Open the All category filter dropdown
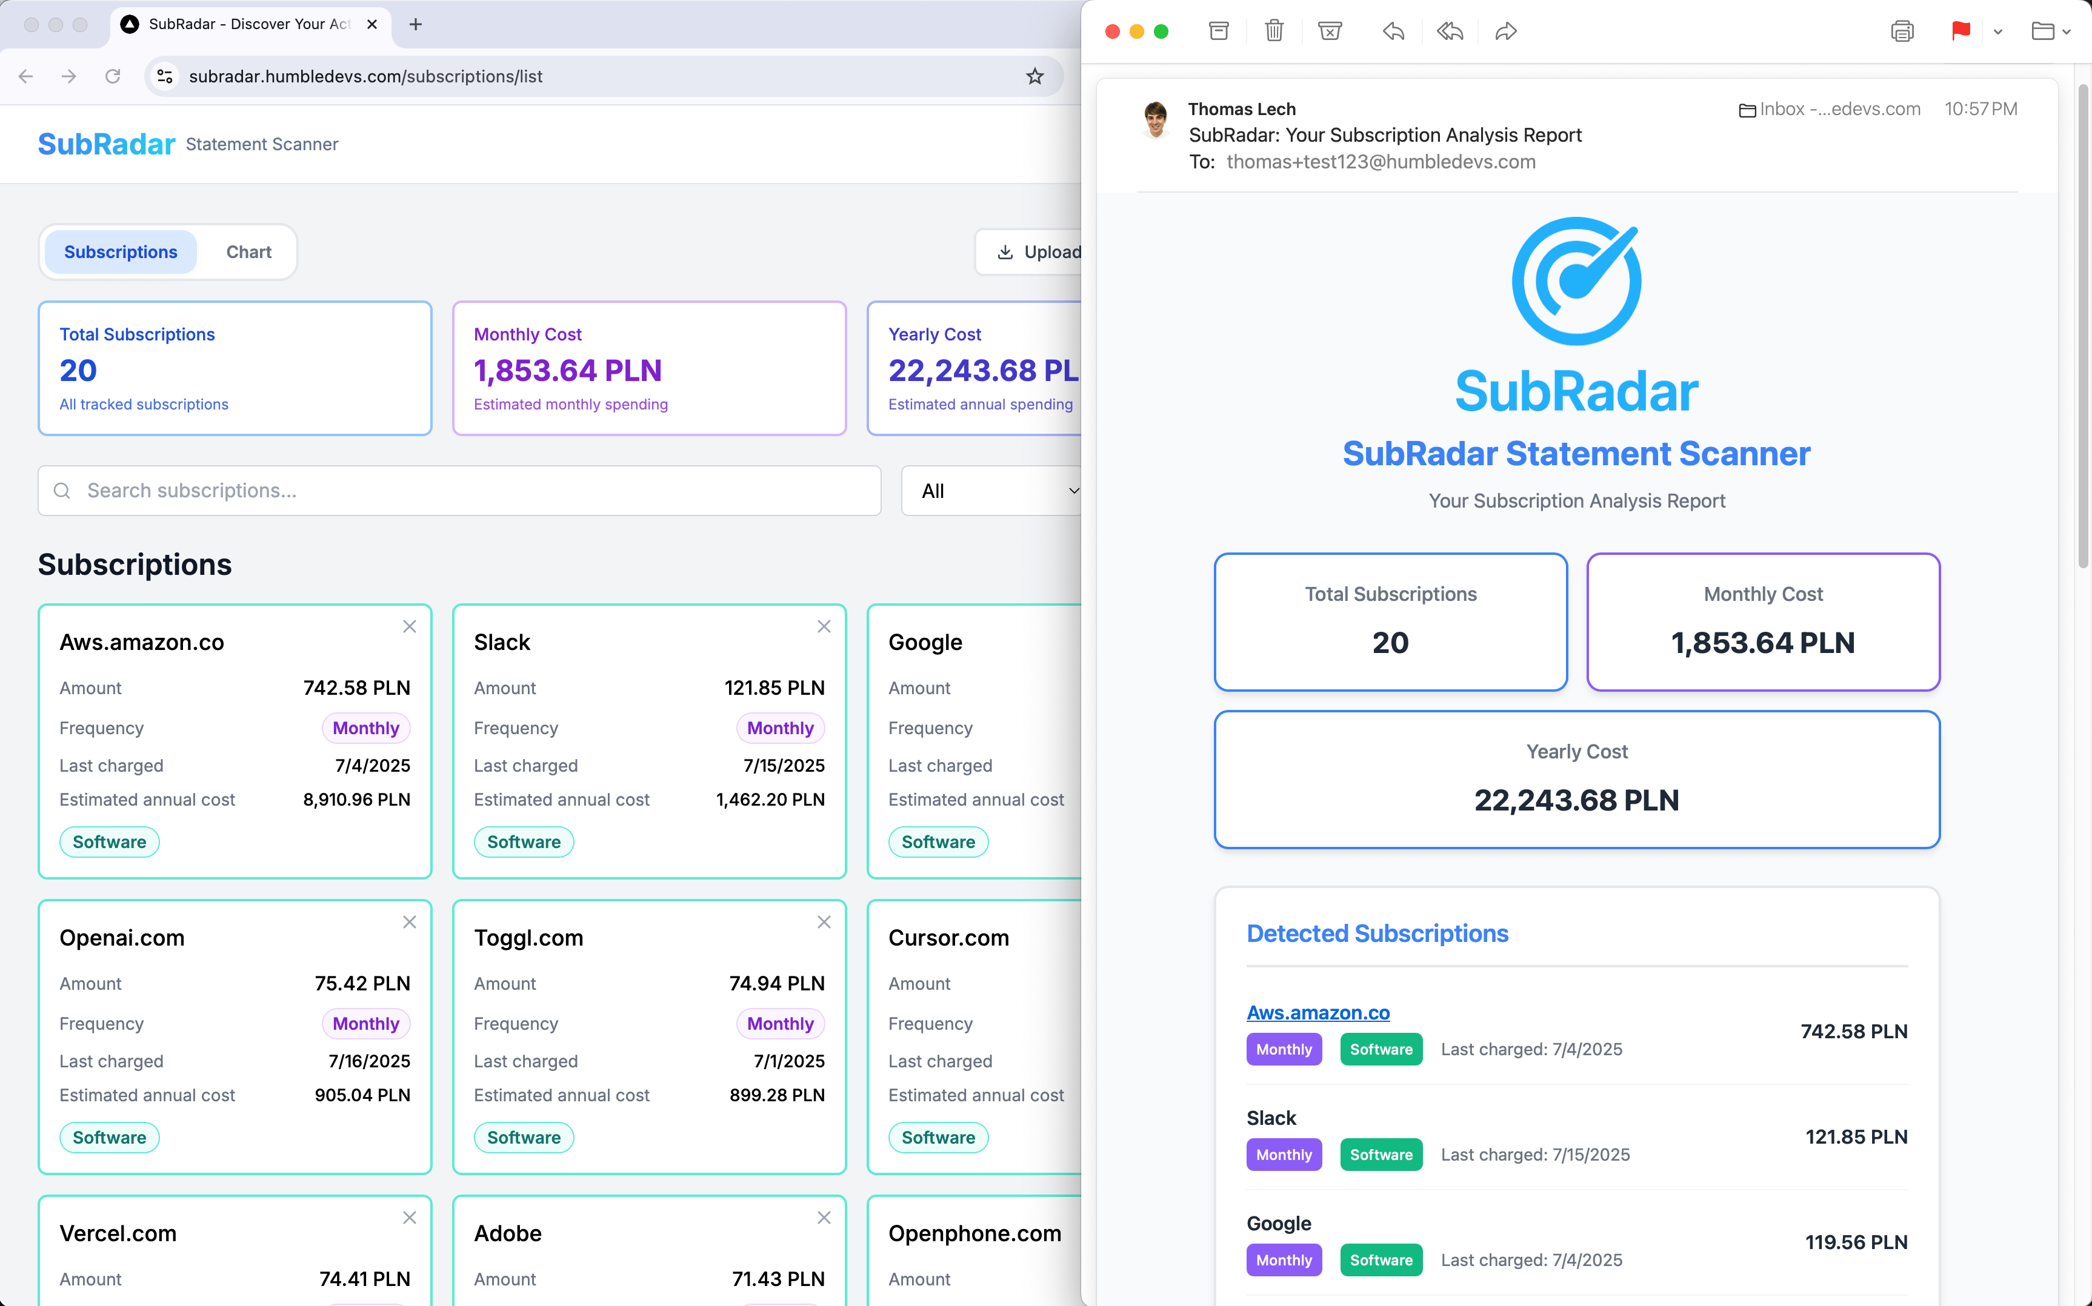Image resolution: width=2092 pixels, height=1306 pixels. [x=992, y=491]
